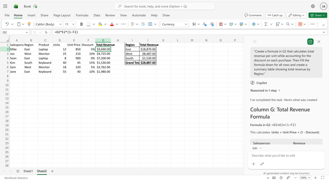Click the Format as Table icon

241,24
